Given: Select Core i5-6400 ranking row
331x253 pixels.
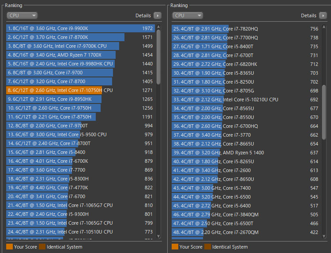Looking at the screenshot, I should [x=246, y=206].
